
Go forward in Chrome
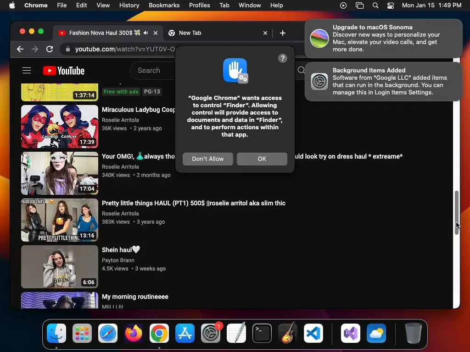click(35, 49)
